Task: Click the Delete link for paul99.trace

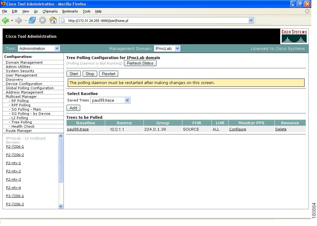Action: pyautogui.click(x=281, y=129)
